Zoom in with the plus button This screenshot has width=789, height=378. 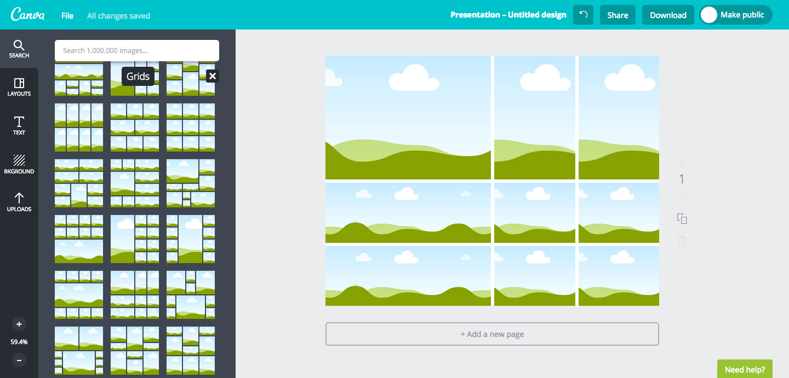click(19, 324)
